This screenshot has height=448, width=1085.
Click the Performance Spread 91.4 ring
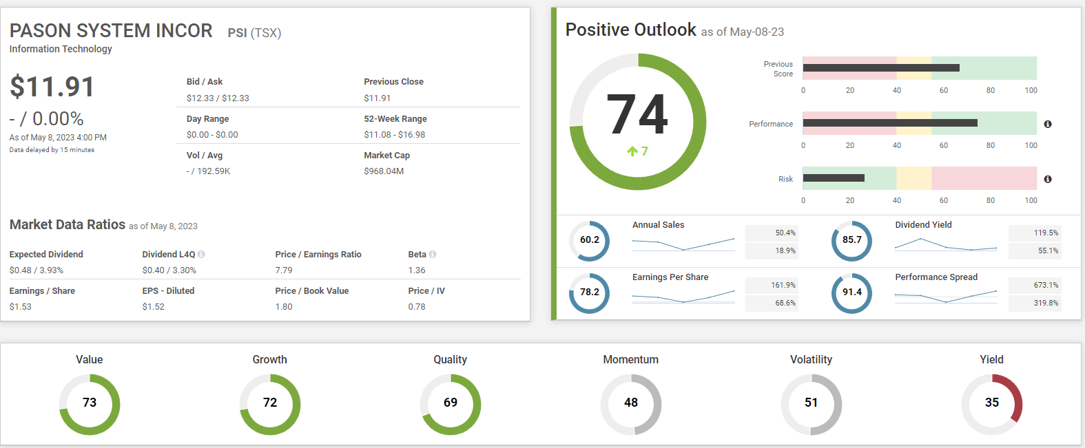click(x=852, y=292)
